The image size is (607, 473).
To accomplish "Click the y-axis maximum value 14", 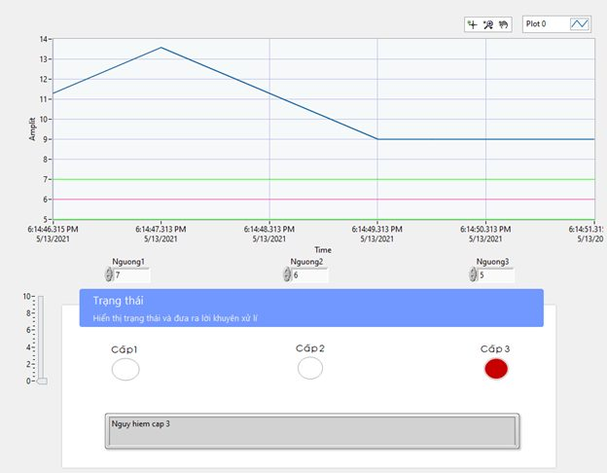I will [44, 39].
